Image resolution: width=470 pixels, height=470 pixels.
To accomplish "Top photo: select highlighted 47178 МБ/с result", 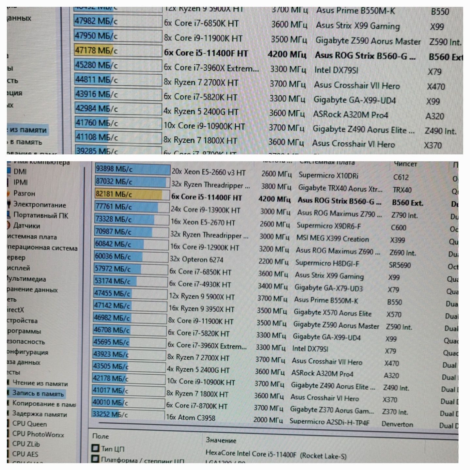I will pyautogui.click(x=118, y=51).
